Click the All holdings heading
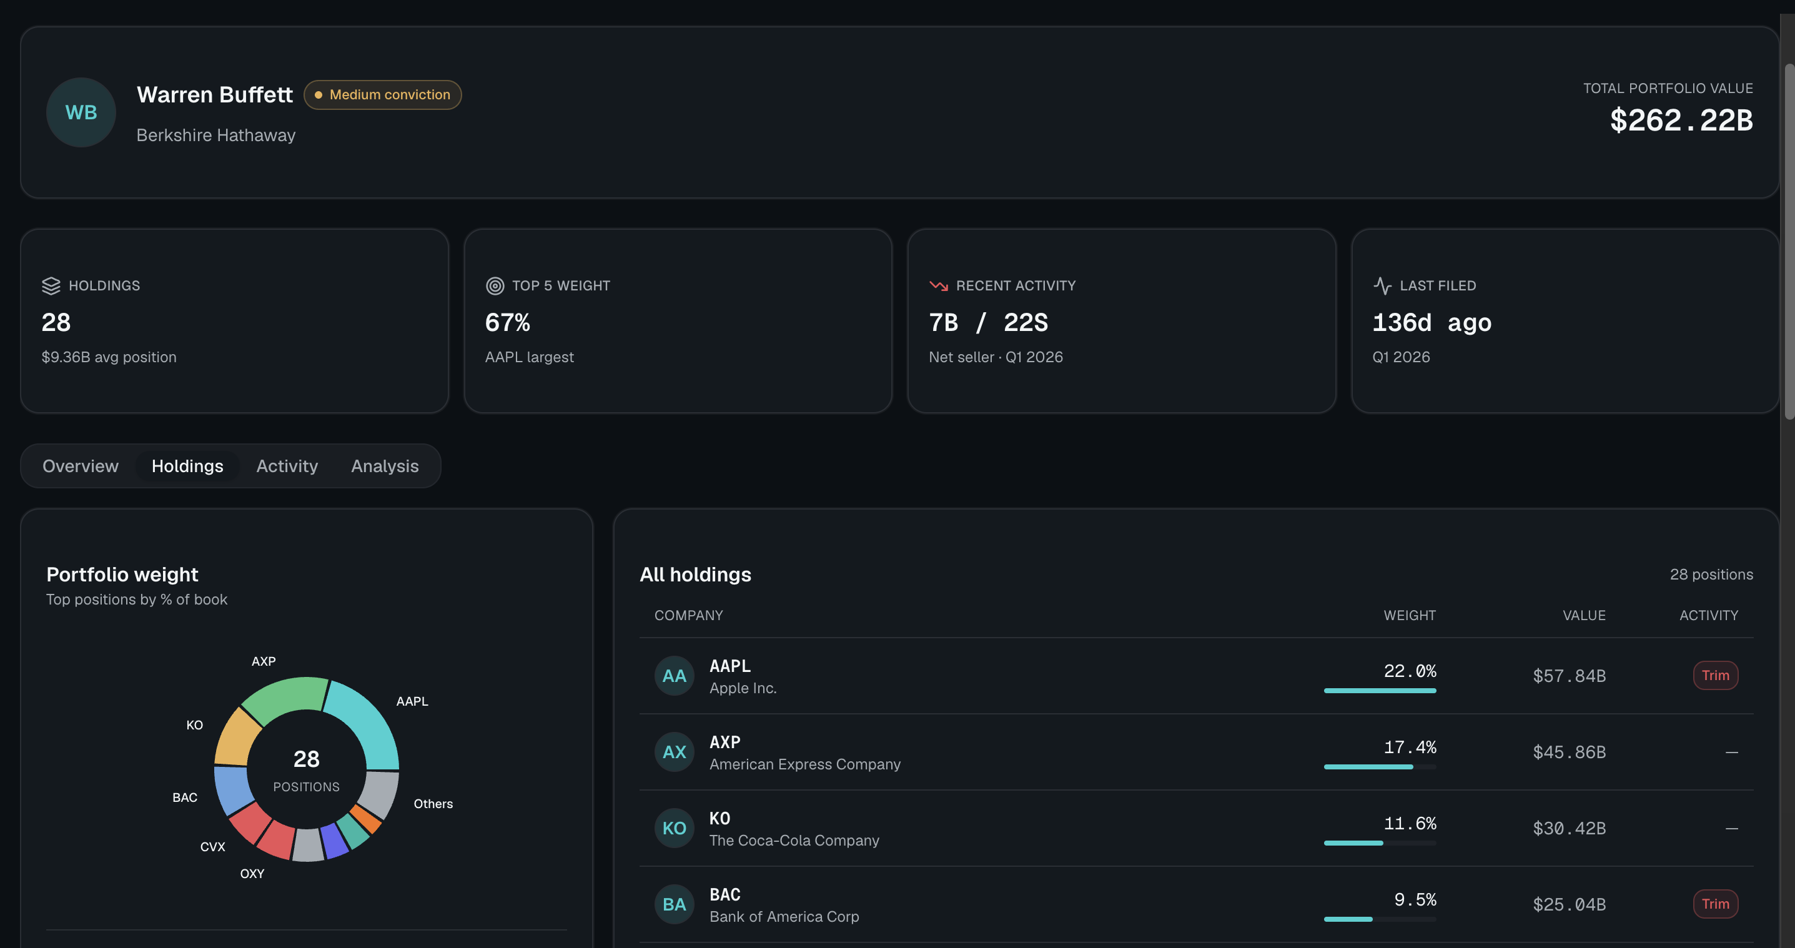The height and width of the screenshot is (948, 1795). coord(695,575)
